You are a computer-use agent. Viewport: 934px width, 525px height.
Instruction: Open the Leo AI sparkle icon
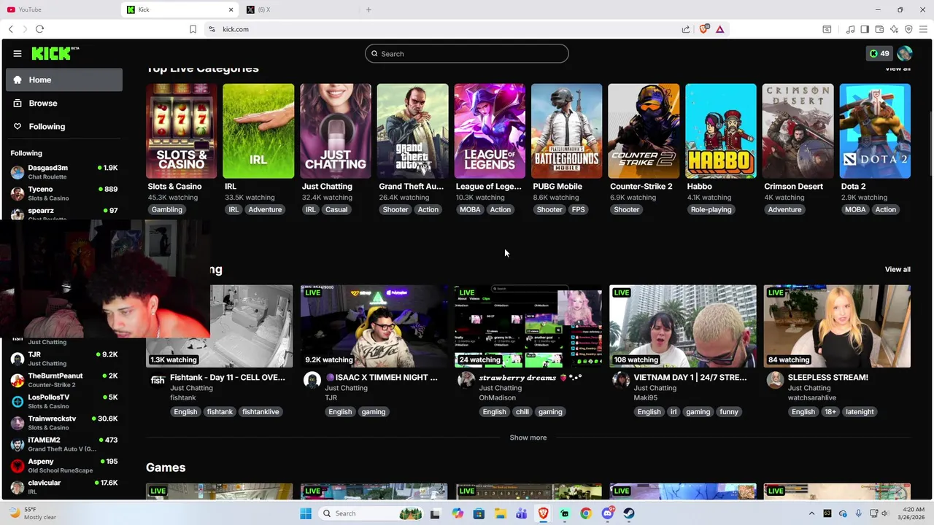click(x=894, y=29)
